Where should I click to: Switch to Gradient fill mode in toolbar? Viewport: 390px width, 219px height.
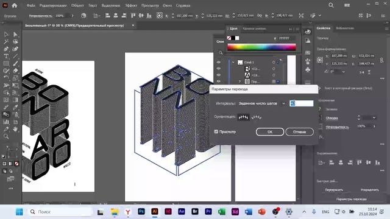pos(10,164)
